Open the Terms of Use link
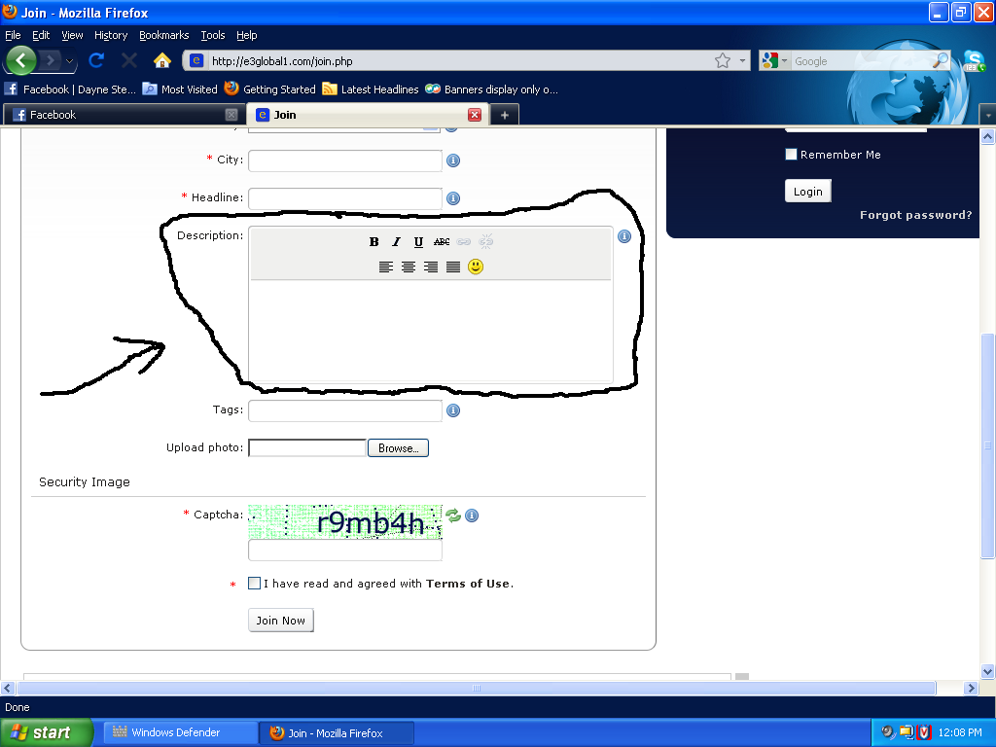The height and width of the screenshot is (747, 996). tap(468, 584)
